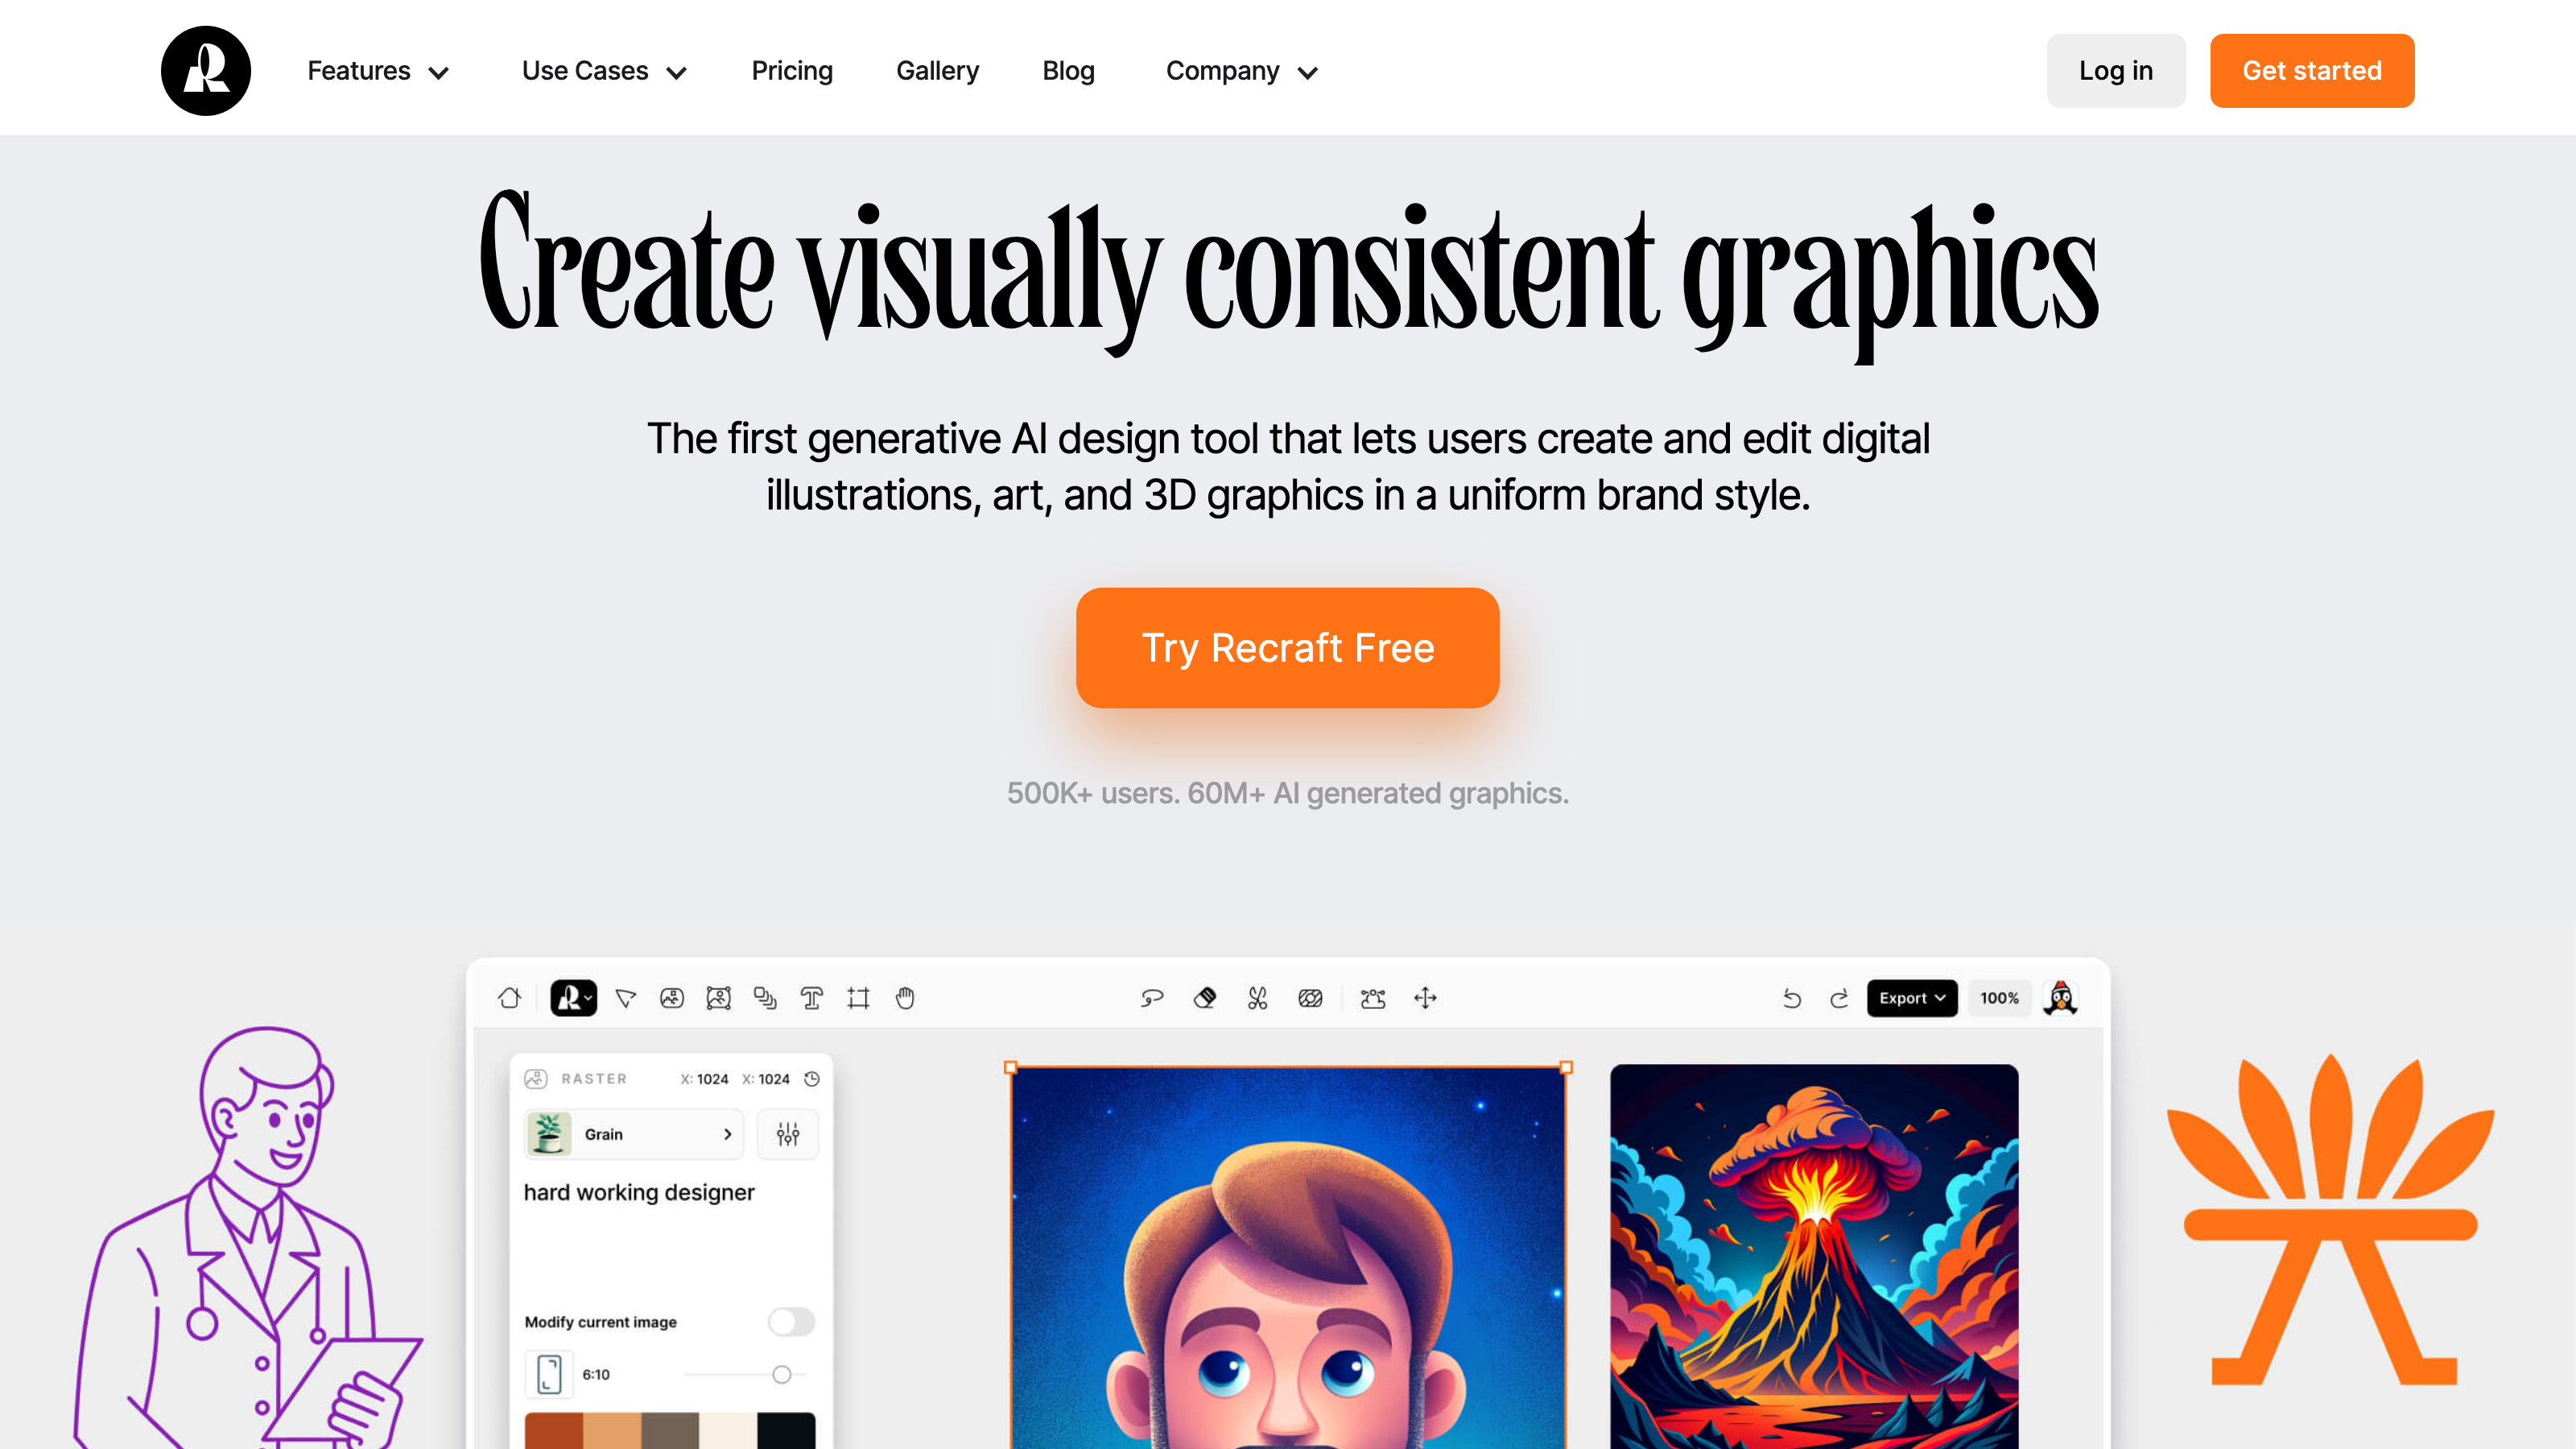Screen dimensions: 2576x1449
Task: Click the Log in button
Action: pyautogui.click(x=2116, y=71)
